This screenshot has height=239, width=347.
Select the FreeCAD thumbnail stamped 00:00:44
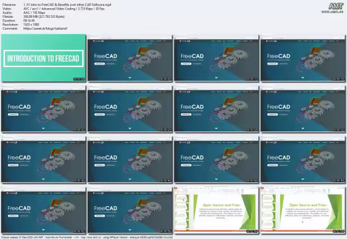[x=216, y=159]
